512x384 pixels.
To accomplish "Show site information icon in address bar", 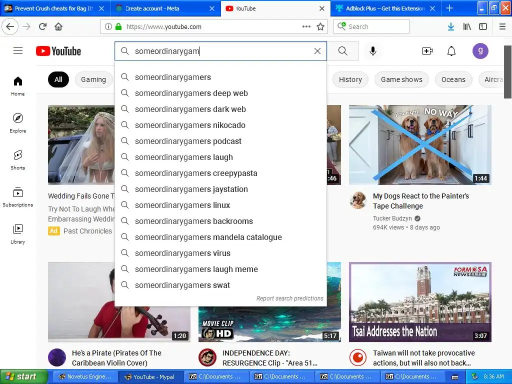I will click(108, 26).
